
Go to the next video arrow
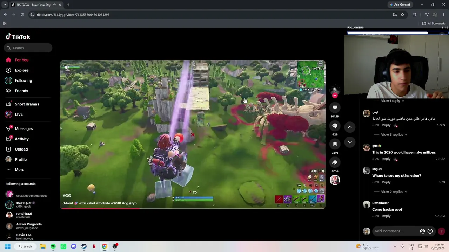[350, 142]
